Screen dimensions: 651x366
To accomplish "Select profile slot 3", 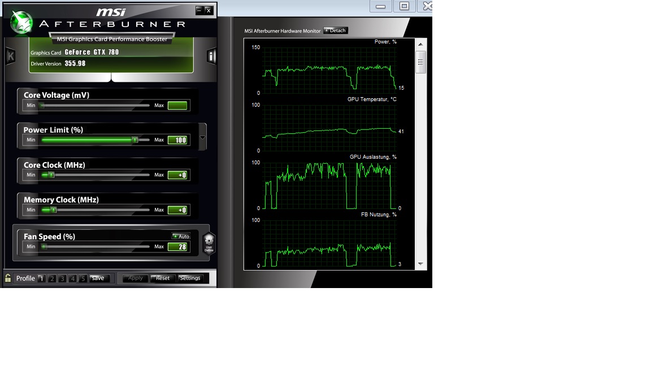I will 62,278.
